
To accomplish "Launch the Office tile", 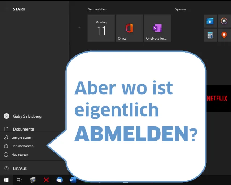I will (x=129, y=28).
